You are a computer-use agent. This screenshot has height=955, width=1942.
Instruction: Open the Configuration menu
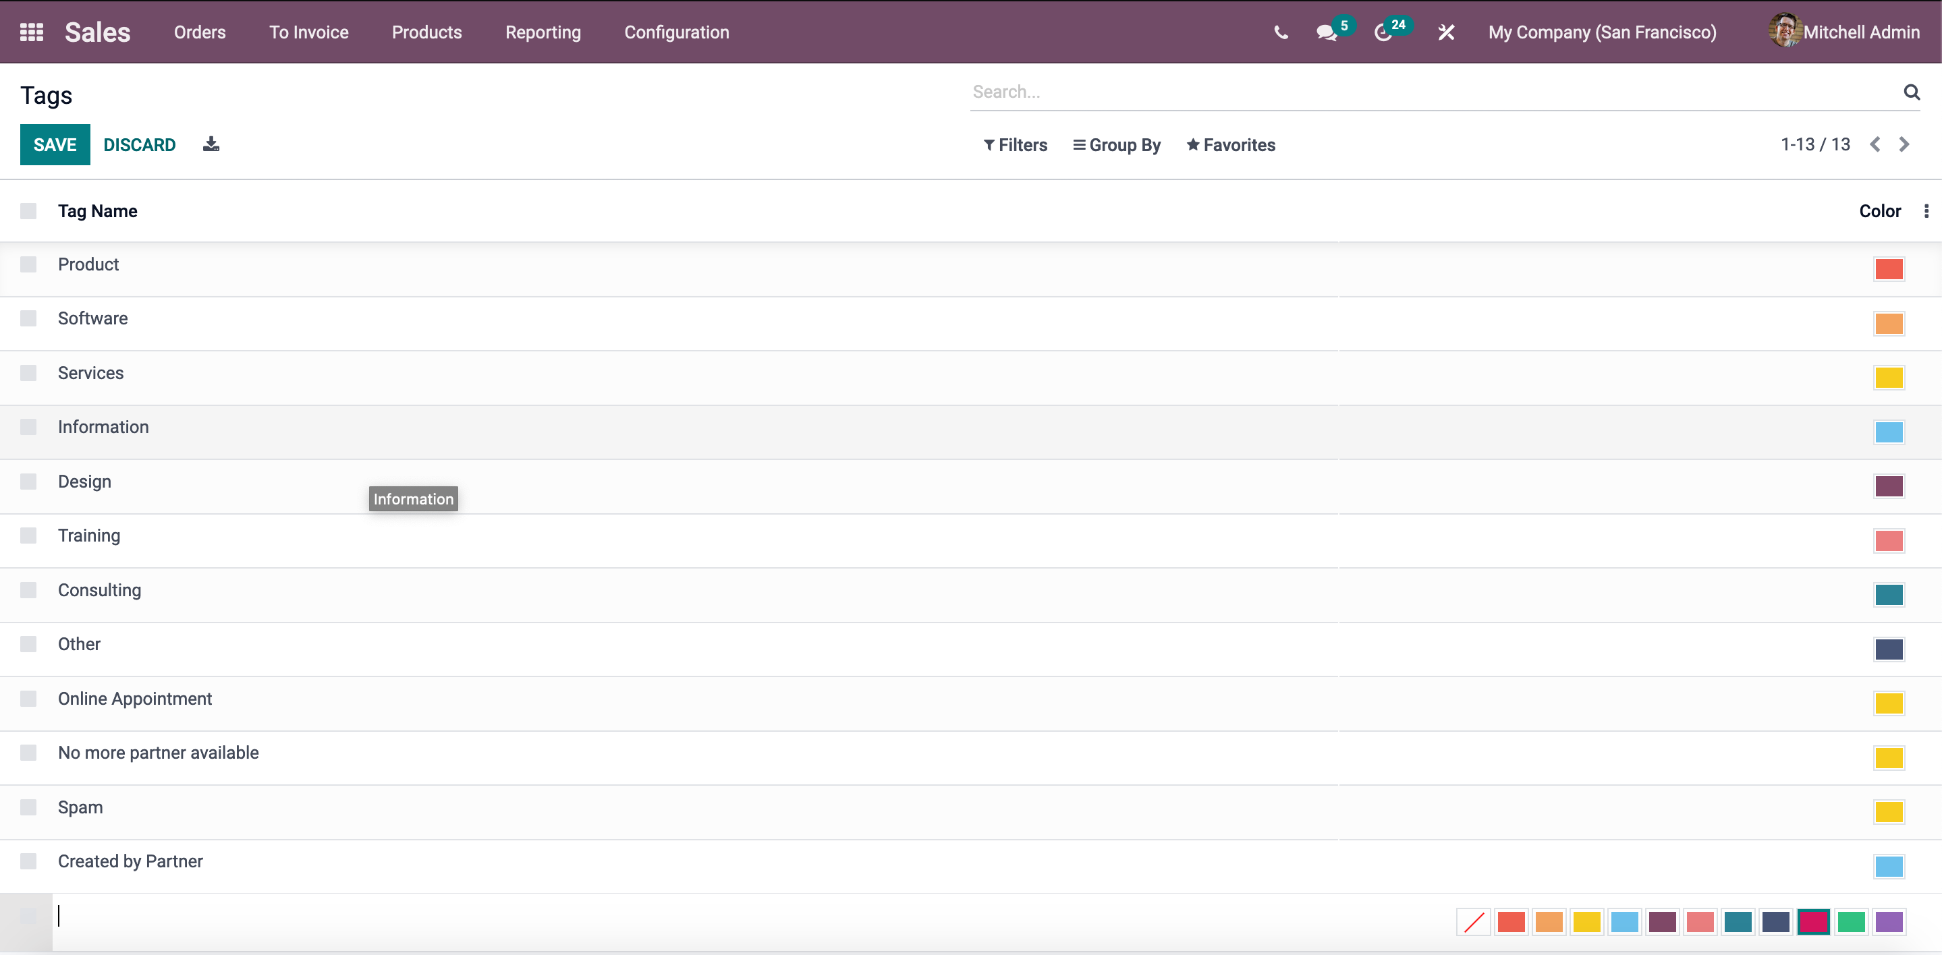coord(676,32)
